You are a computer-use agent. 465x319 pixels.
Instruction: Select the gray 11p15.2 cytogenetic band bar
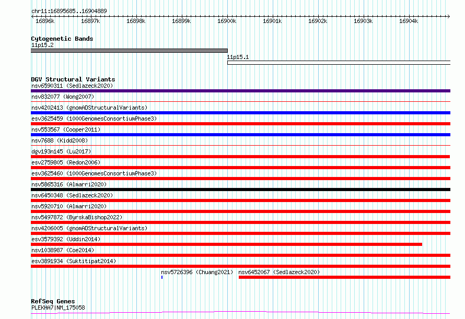[129, 51]
